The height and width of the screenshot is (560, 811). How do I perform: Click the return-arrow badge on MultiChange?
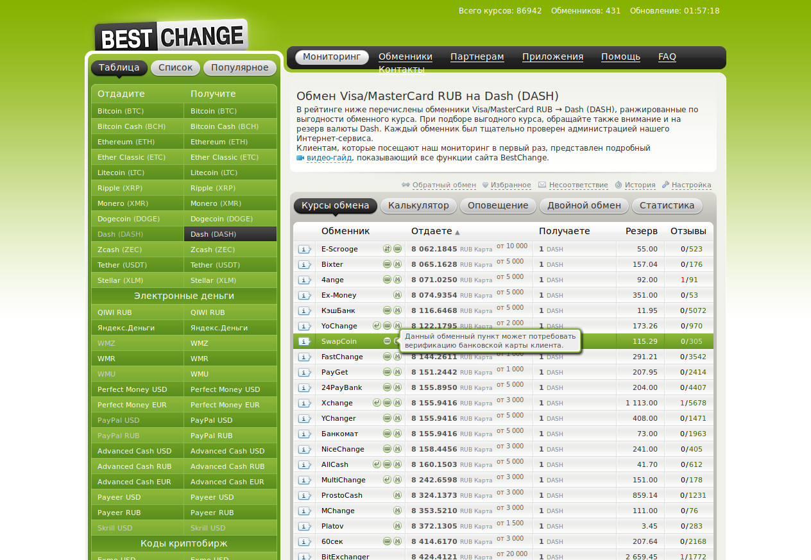[387, 480]
